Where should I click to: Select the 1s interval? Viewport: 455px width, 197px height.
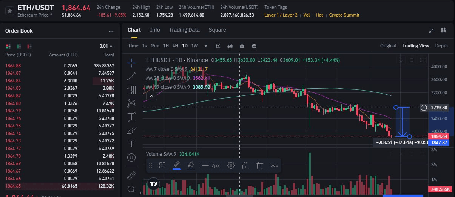pyautogui.click(x=144, y=46)
